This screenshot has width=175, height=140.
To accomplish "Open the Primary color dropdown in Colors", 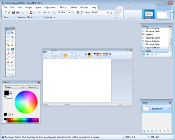I will point(14,87).
